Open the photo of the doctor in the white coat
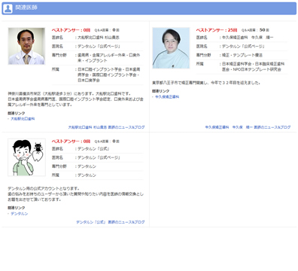 (26, 46)
